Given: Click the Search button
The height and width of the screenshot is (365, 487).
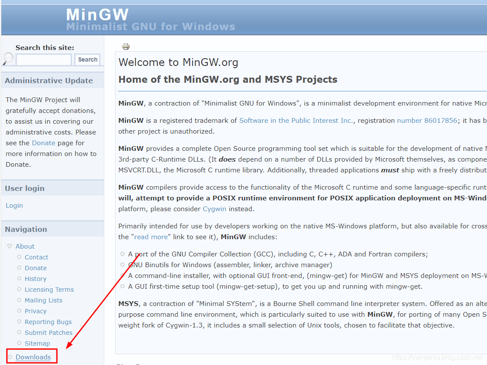Looking at the screenshot, I should point(87,59).
